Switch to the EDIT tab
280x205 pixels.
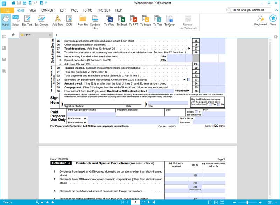[63, 10]
